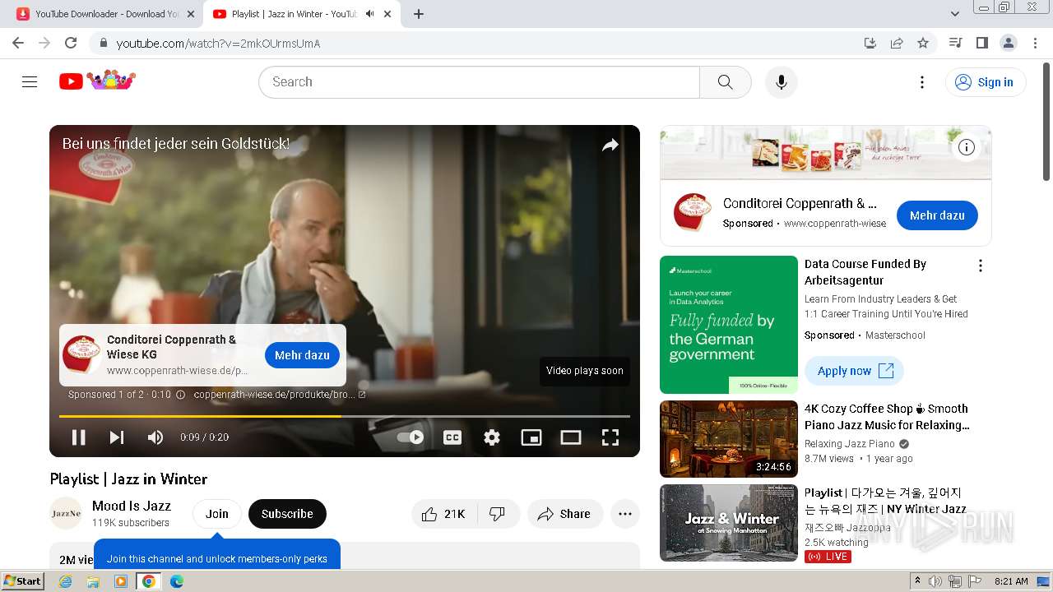This screenshot has width=1053, height=592.
Task: Like the video with 21K likes
Action: pyautogui.click(x=443, y=514)
